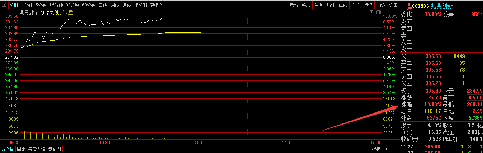Click the 净资 value 16.95
This screenshot has width=483, height=153.
(x=435, y=132)
